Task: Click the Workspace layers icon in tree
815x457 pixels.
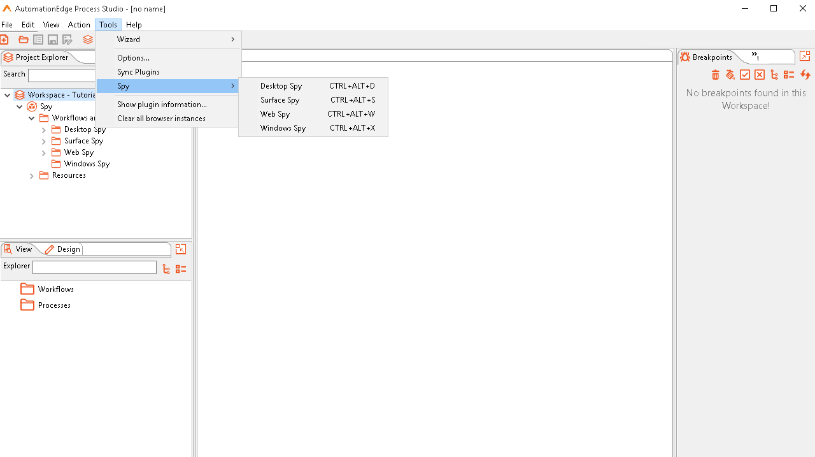Action: tap(20, 95)
